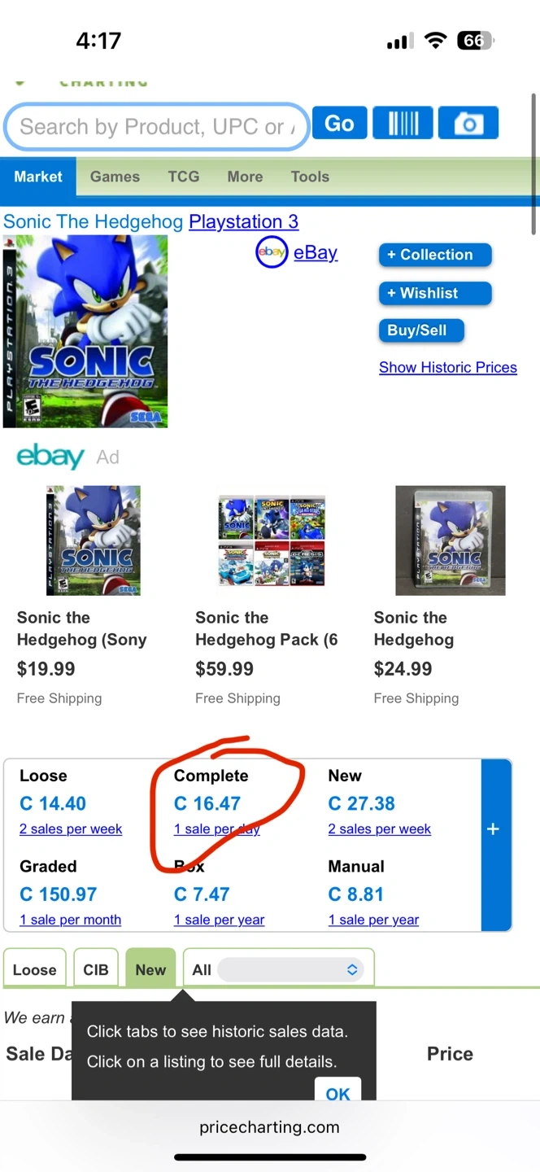Click the Playstation 3 console link
The image size is (540, 1172).
pyautogui.click(x=243, y=221)
